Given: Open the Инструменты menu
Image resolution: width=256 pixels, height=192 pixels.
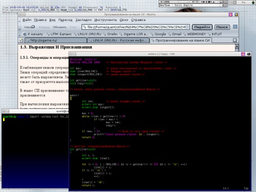Looking at the screenshot, I should [105, 20].
